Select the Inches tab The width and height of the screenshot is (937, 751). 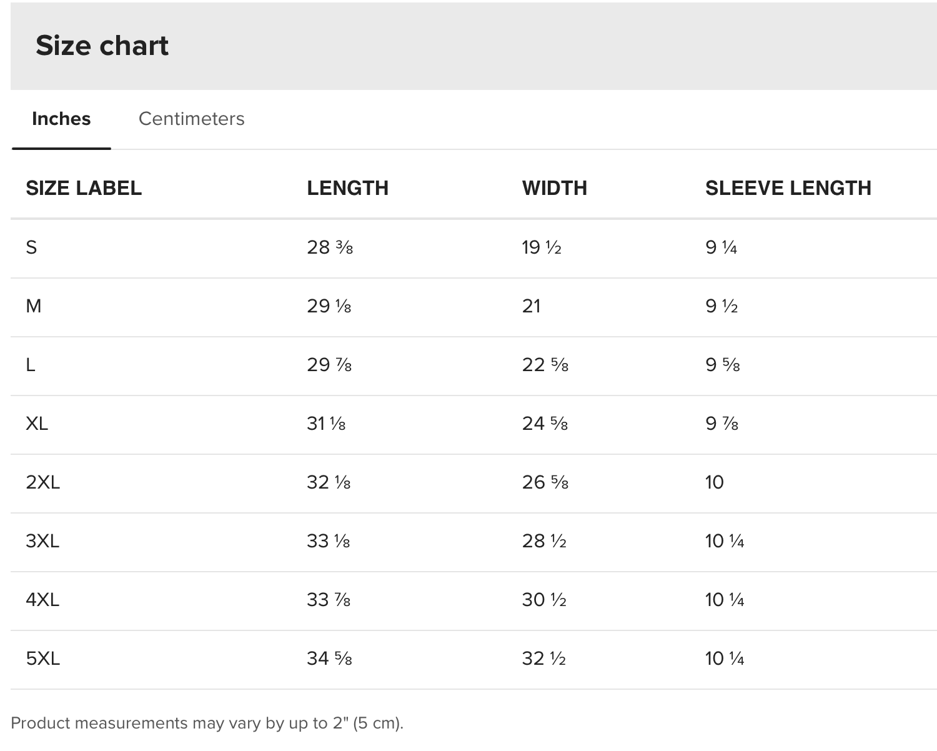point(61,119)
